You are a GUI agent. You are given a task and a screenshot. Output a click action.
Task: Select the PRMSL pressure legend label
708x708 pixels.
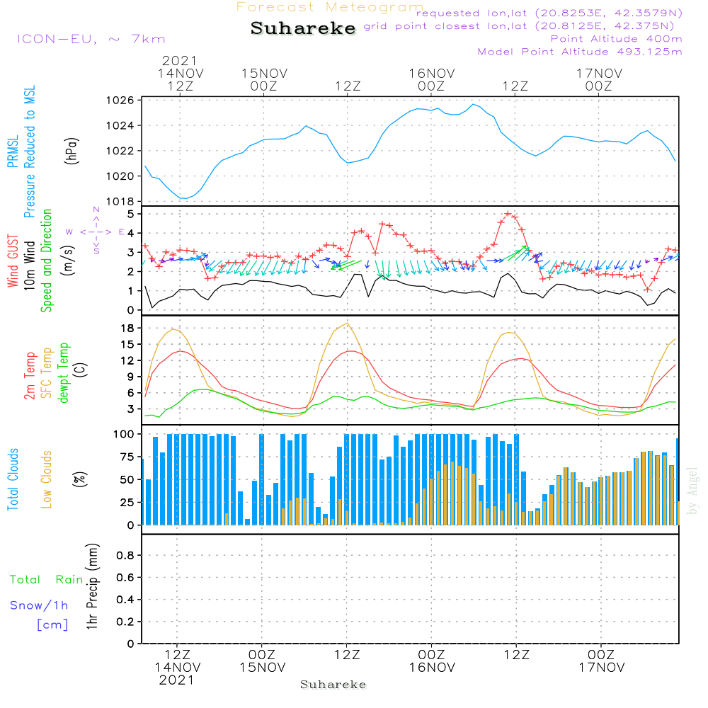click(13, 150)
